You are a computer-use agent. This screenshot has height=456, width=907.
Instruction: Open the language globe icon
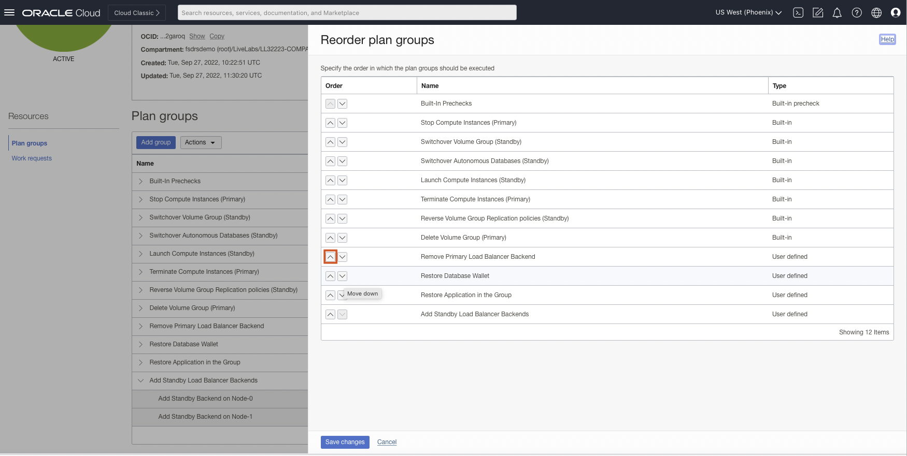click(876, 13)
